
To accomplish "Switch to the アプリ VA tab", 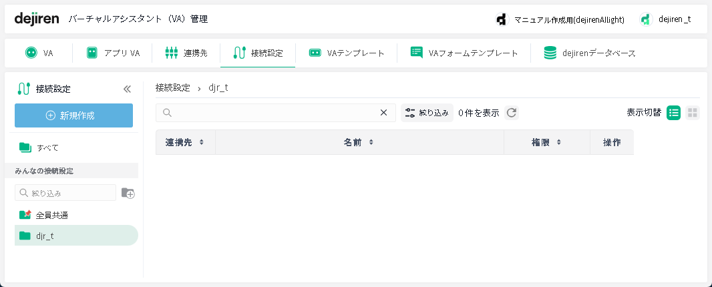I will (x=113, y=53).
